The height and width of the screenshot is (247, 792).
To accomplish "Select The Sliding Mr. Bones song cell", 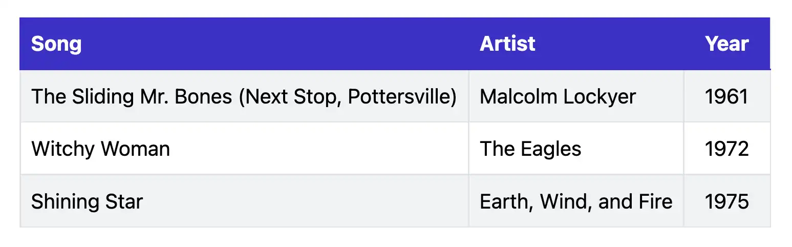I will coord(244,96).
